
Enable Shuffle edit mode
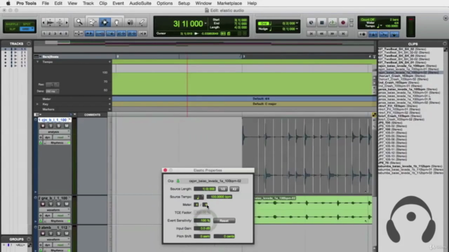[12, 24]
